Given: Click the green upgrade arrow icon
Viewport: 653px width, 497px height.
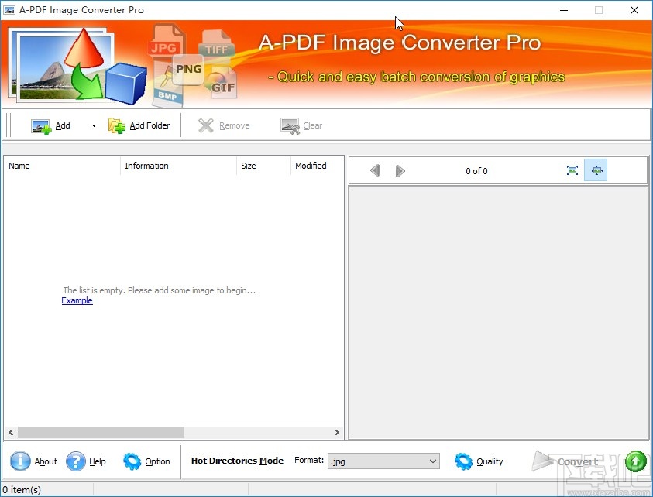Looking at the screenshot, I should click(635, 461).
